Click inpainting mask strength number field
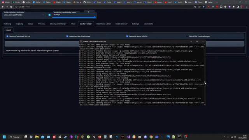The height and width of the screenshot is (140, 249). [88, 12]
